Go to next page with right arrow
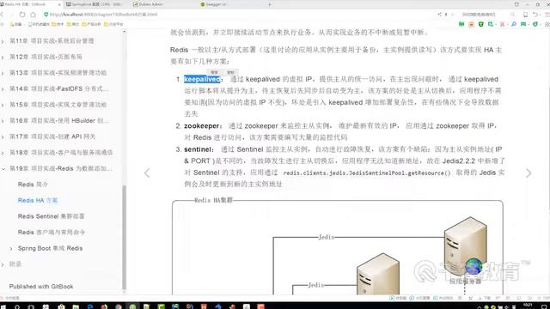The width and height of the screenshot is (550, 309). pyautogui.click(x=529, y=173)
